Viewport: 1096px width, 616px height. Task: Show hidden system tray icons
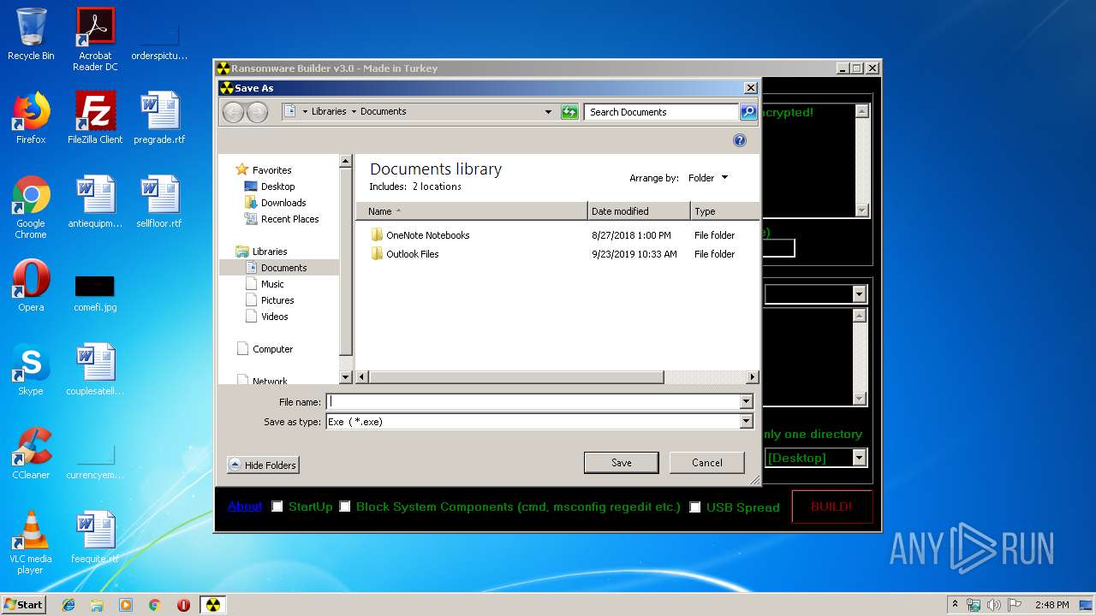pyautogui.click(x=955, y=605)
